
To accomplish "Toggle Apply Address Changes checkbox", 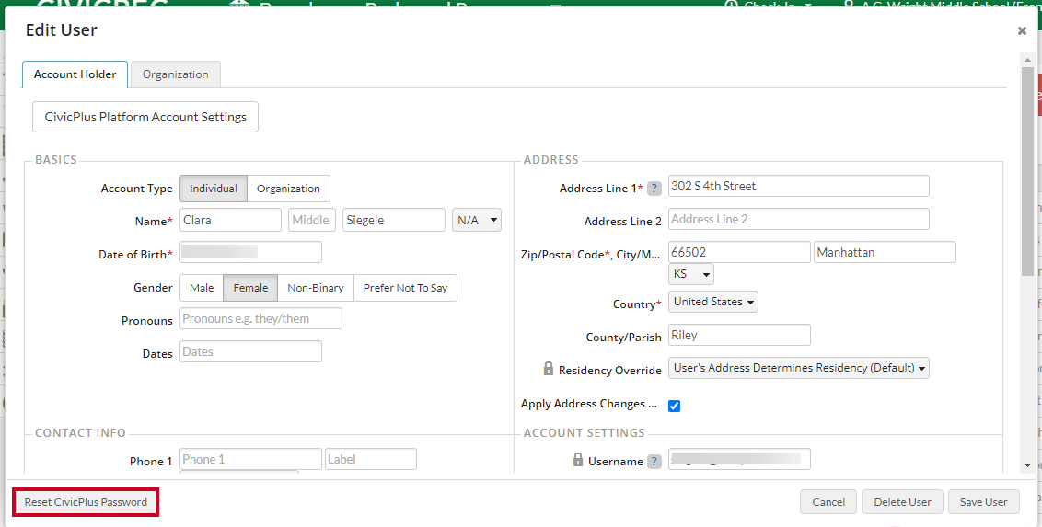I will coord(674,406).
